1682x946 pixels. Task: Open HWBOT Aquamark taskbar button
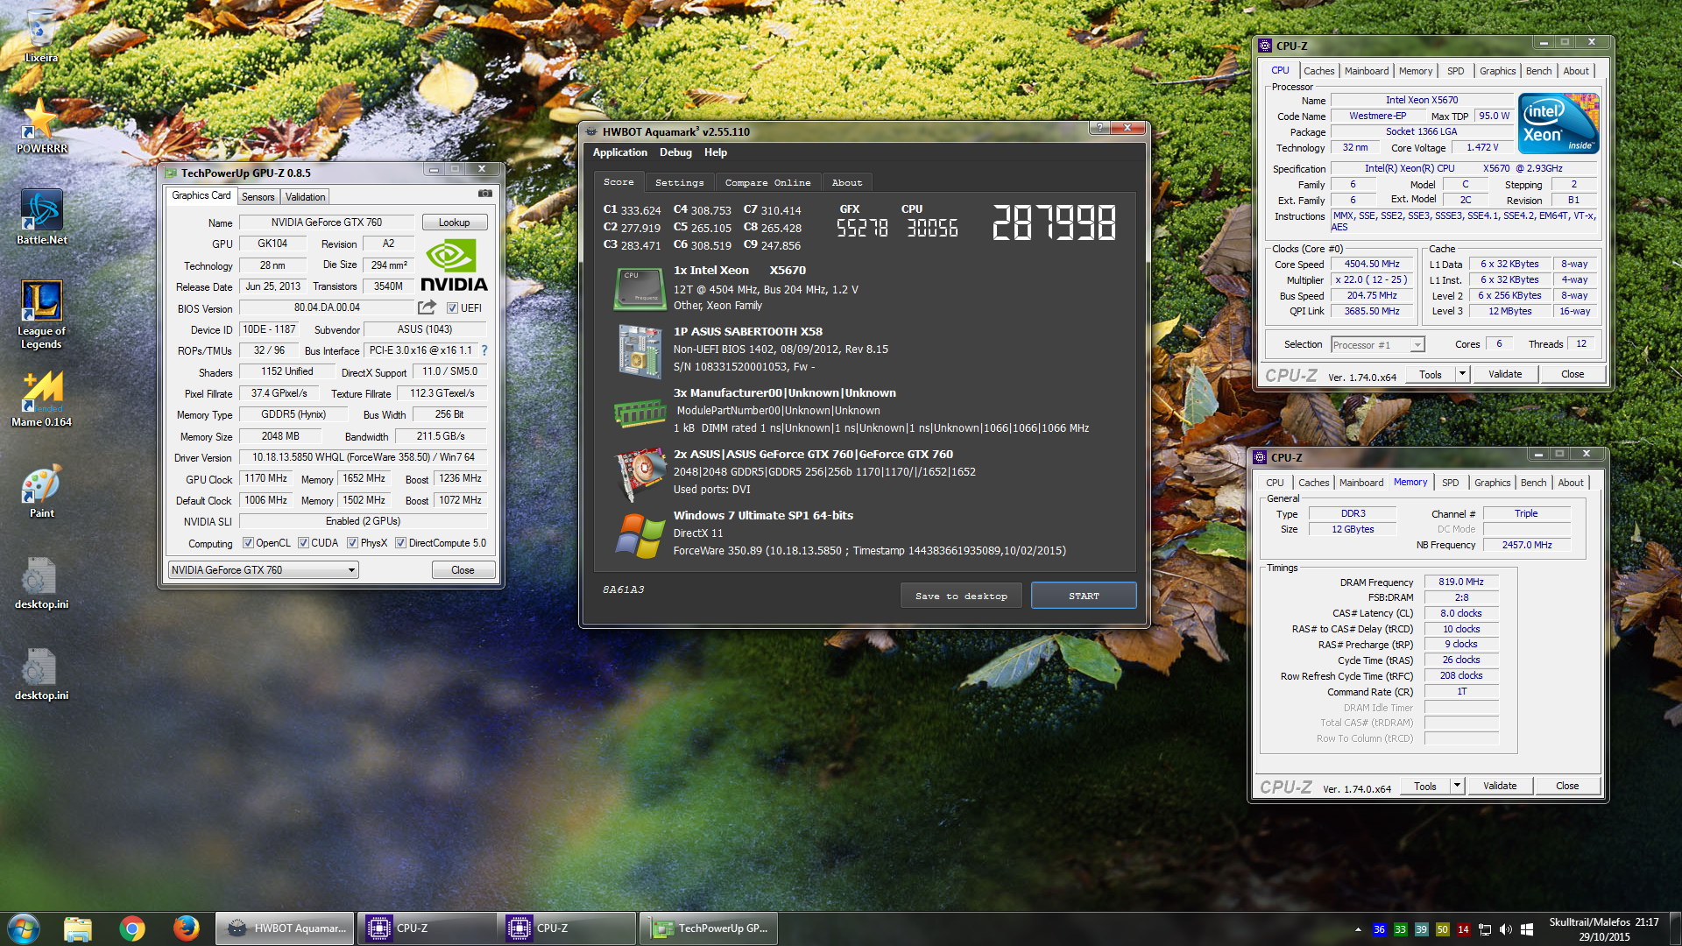[286, 928]
